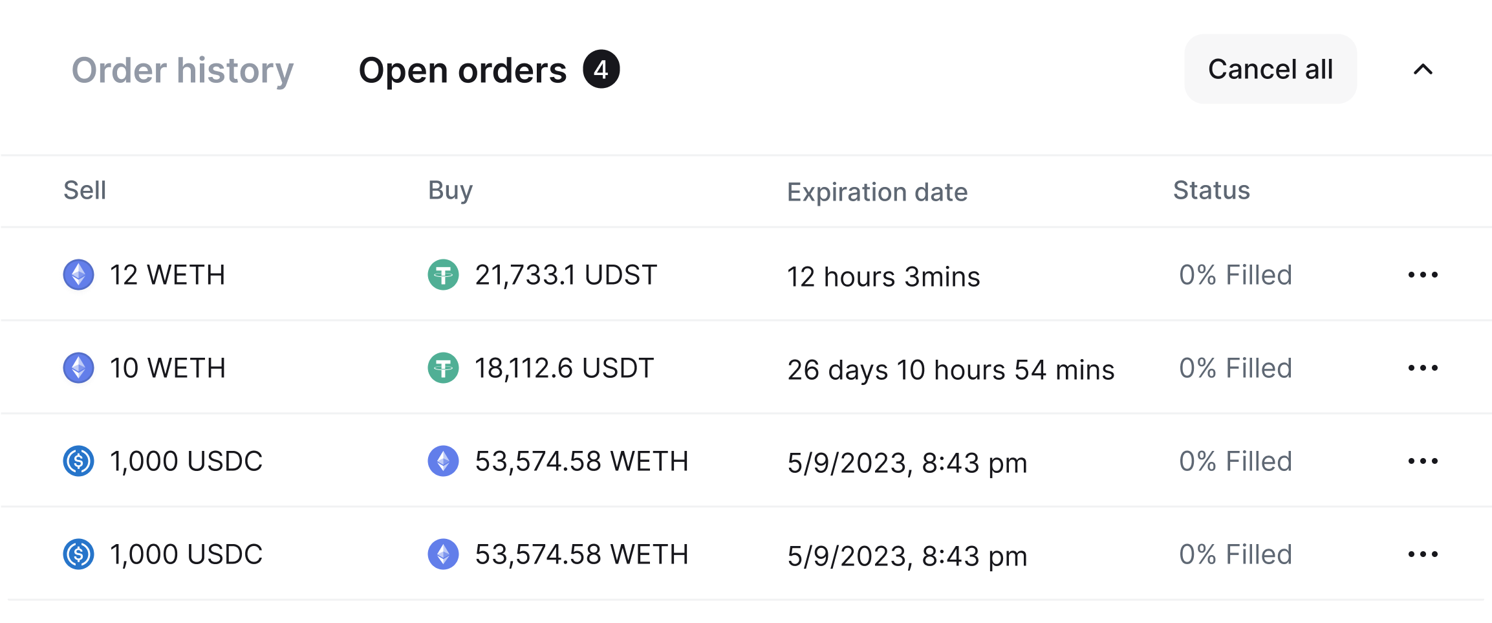This screenshot has height=623, width=1492.
Task: Click the open orders count badge
Action: point(601,69)
